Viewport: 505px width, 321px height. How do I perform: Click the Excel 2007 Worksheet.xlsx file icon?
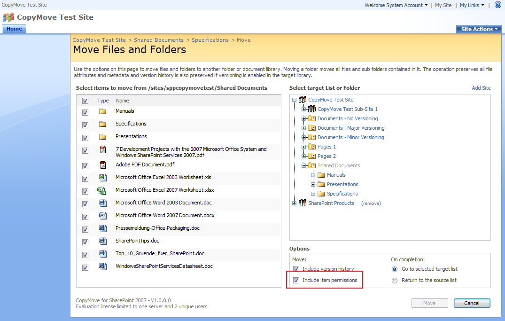101,191
